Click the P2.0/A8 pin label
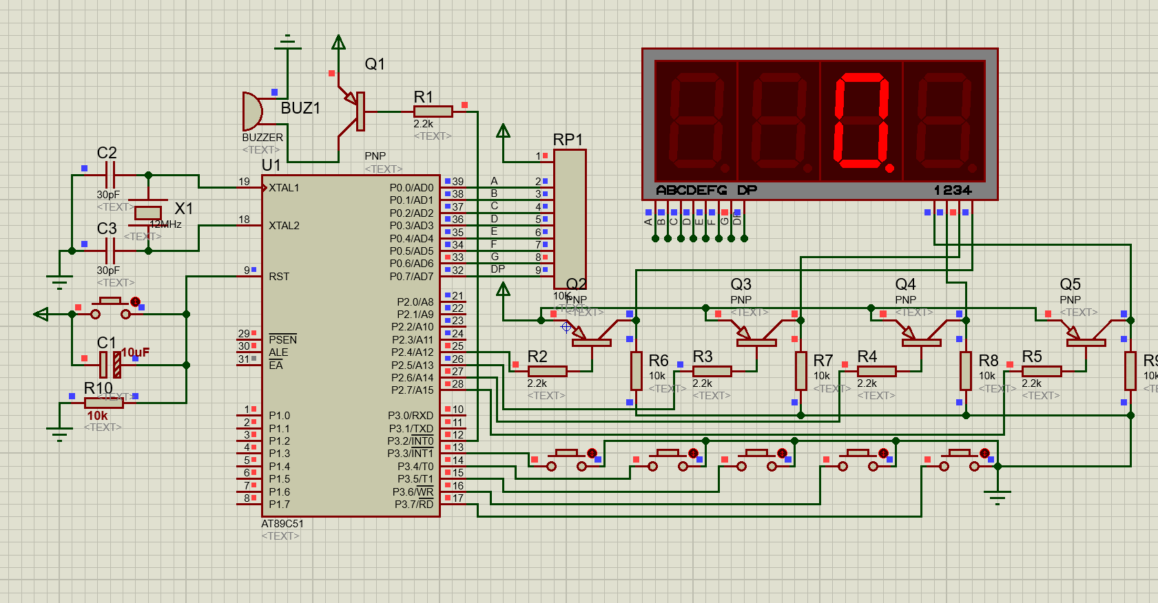Screen dimensions: 1158x603 tap(415, 301)
